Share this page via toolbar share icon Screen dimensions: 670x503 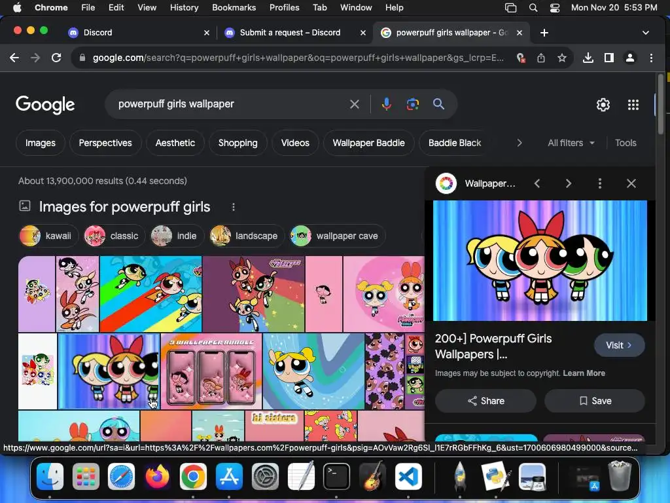click(x=541, y=58)
